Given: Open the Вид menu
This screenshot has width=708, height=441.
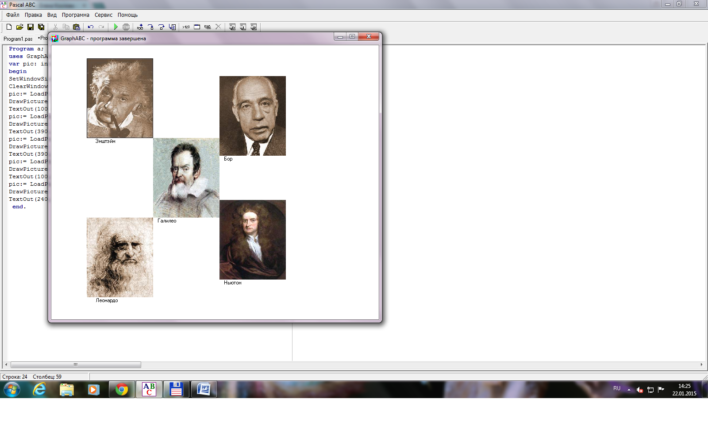Looking at the screenshot, I should 52,15.
